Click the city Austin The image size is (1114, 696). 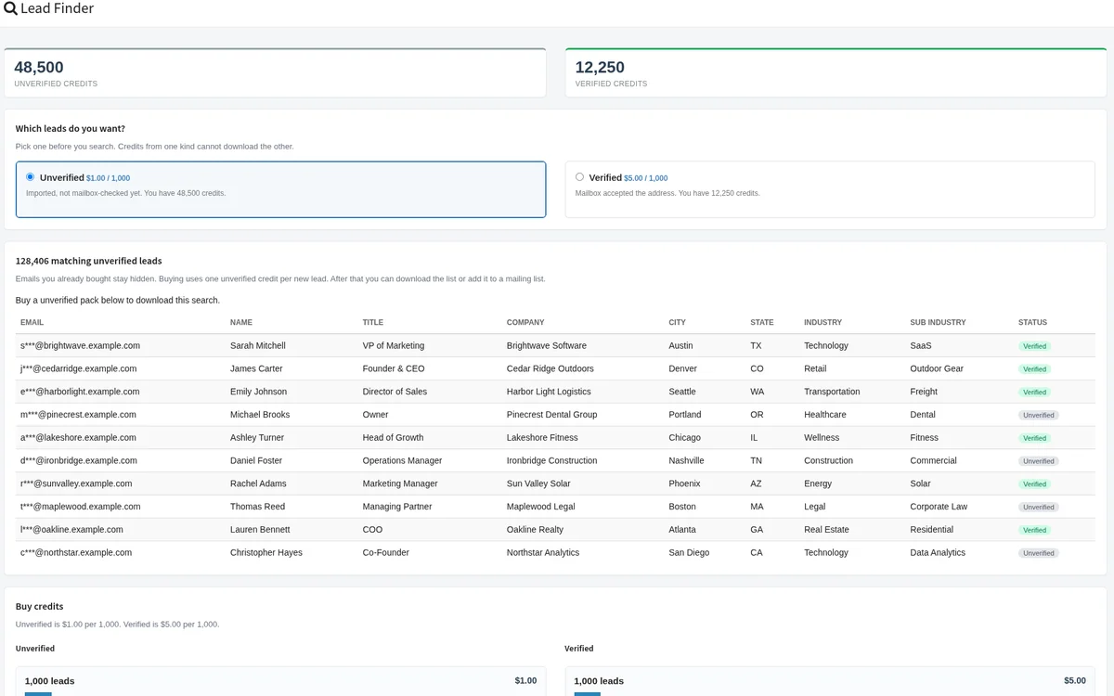coord(680,345)
